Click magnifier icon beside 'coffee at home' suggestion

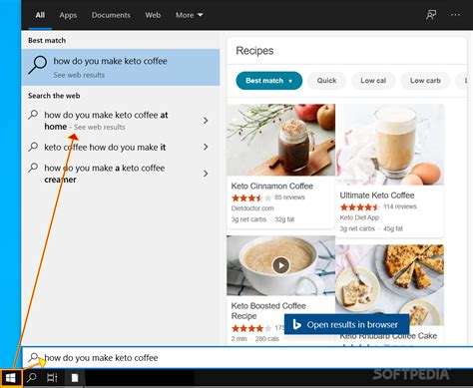tap(33, 115)
